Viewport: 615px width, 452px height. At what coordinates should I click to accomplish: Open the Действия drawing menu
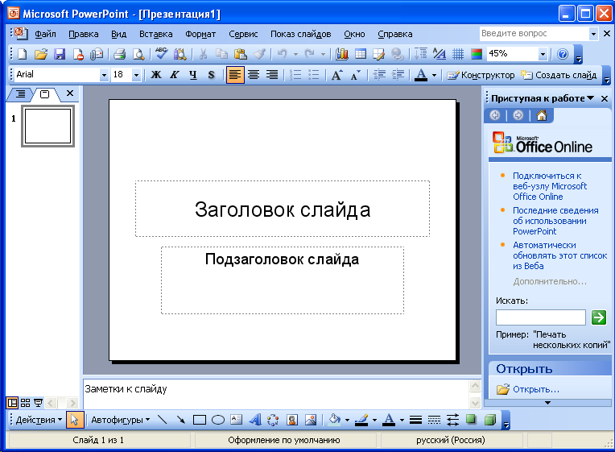coord(39,420)
